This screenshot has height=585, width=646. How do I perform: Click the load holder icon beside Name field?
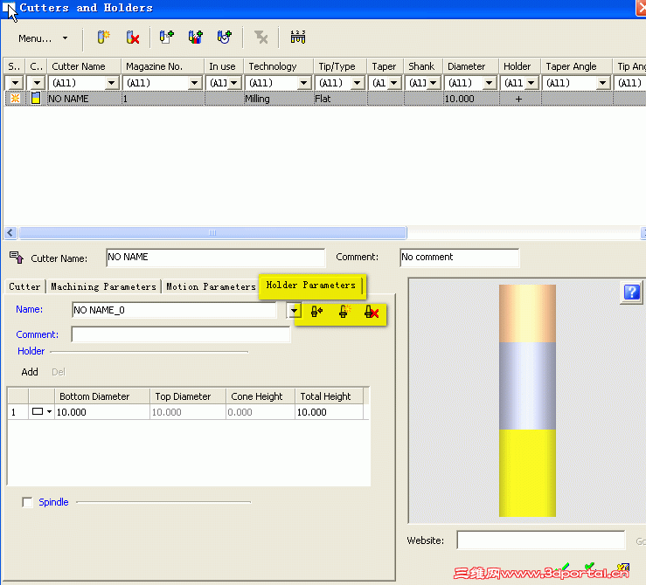pyautogui.click(x=316, y=312)
